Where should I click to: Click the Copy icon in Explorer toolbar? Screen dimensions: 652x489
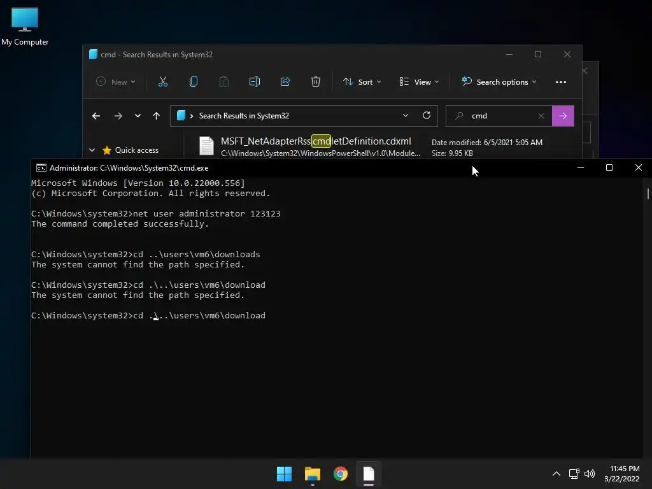click(x=194, y=82)
